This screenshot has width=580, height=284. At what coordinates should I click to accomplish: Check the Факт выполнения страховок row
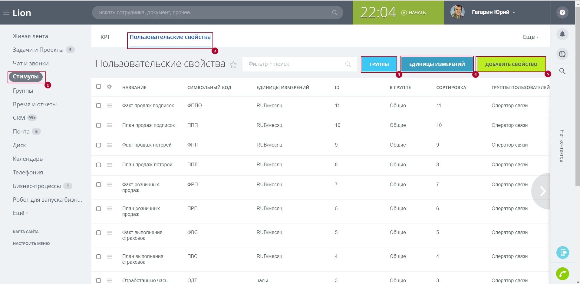click(x=98, y=233)
